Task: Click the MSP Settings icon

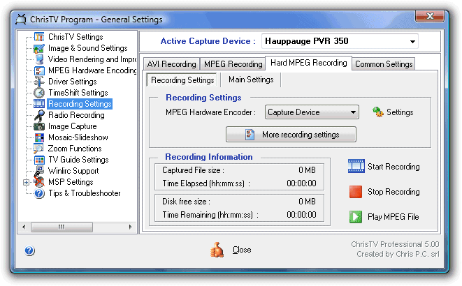Action: click(39, 182)
